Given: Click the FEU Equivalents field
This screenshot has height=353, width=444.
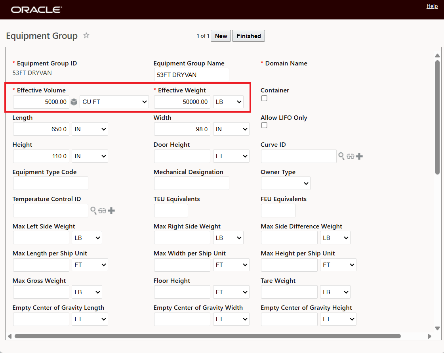Looking at the screenshot, I should click(x=278, y=211).
